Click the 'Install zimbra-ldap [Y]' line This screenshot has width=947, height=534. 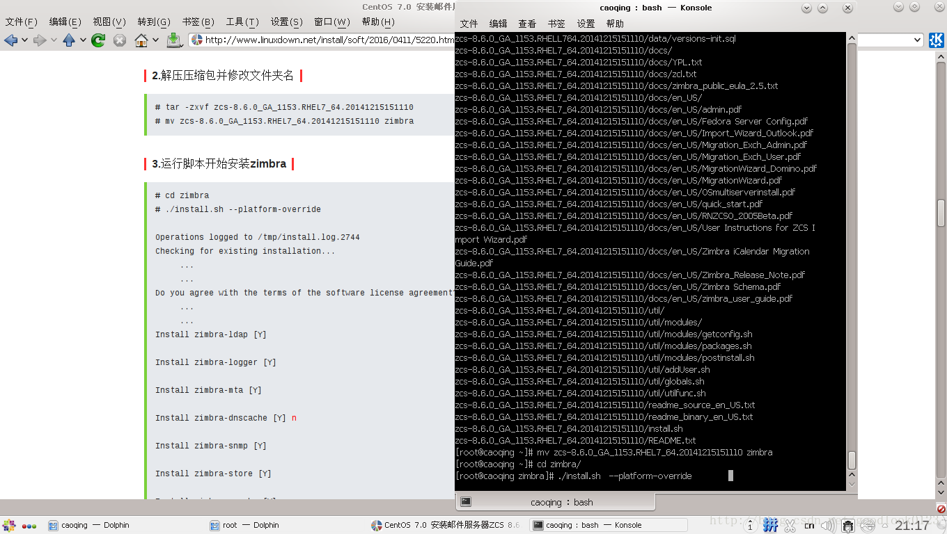(x=211, y=334)
